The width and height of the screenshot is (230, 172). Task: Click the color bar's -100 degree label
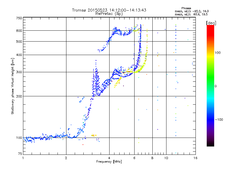coord(219,120)
